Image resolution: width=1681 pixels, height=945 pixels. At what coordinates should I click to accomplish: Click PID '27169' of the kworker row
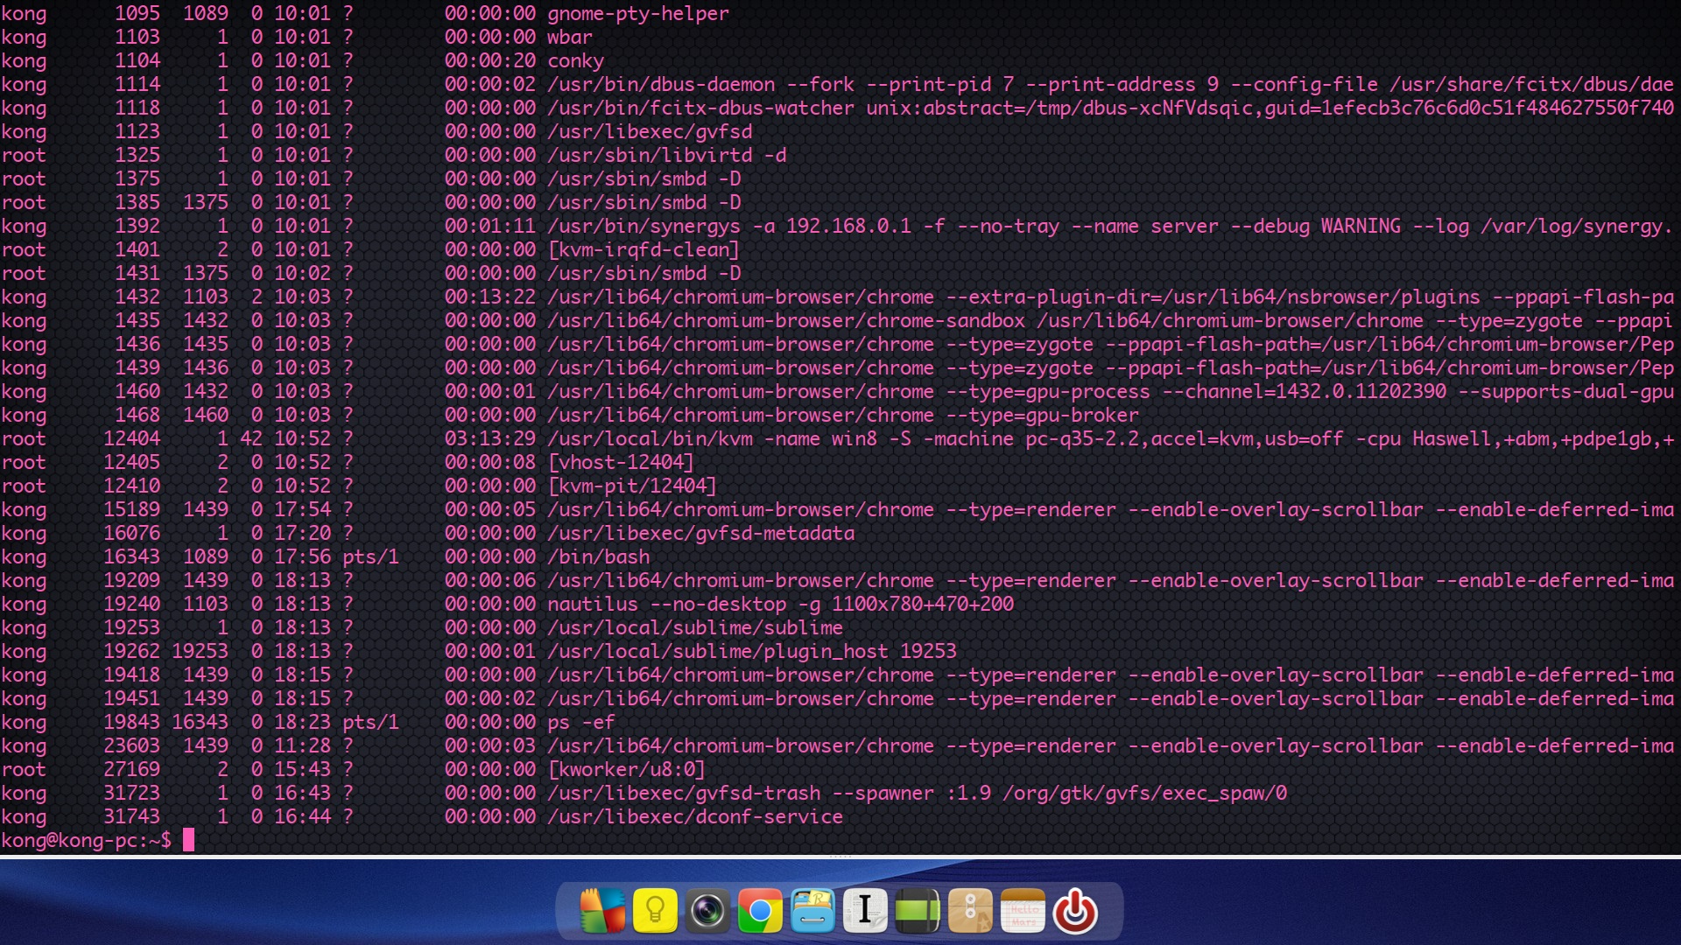pos(132,769)
